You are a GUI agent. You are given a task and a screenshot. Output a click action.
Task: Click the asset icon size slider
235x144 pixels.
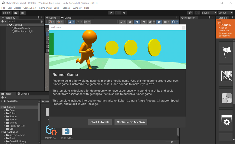pos(172,142)
